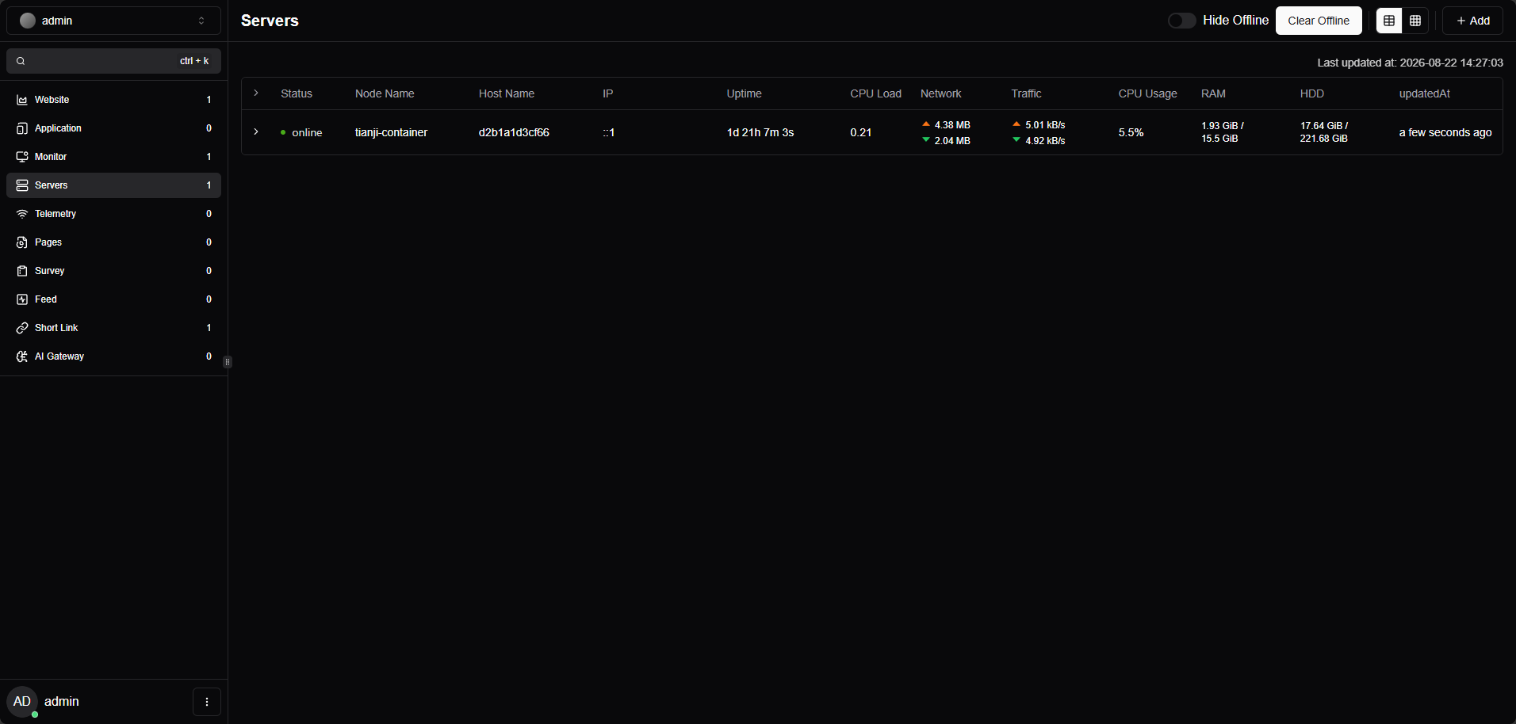
Task: Toggle the Hide Offline switch
Action: pyautogui.click(x=1181, y=21)
